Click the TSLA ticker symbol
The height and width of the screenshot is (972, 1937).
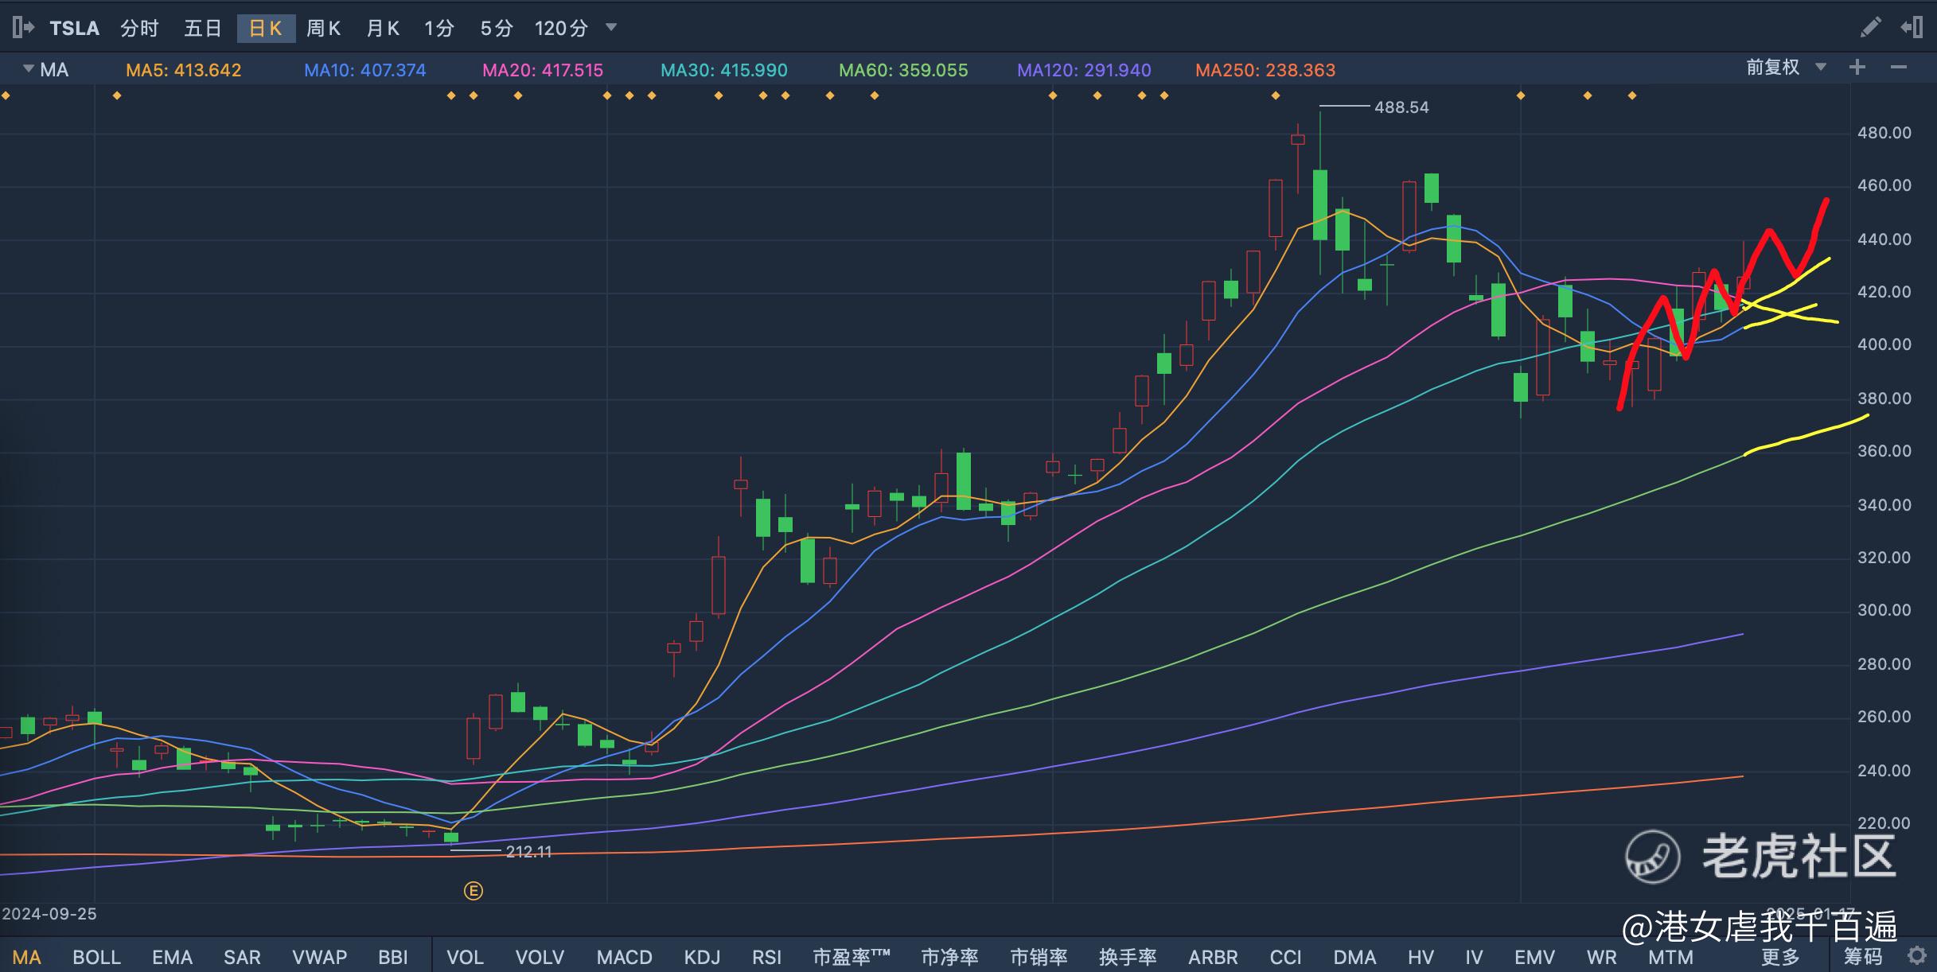tap(74, 29)
